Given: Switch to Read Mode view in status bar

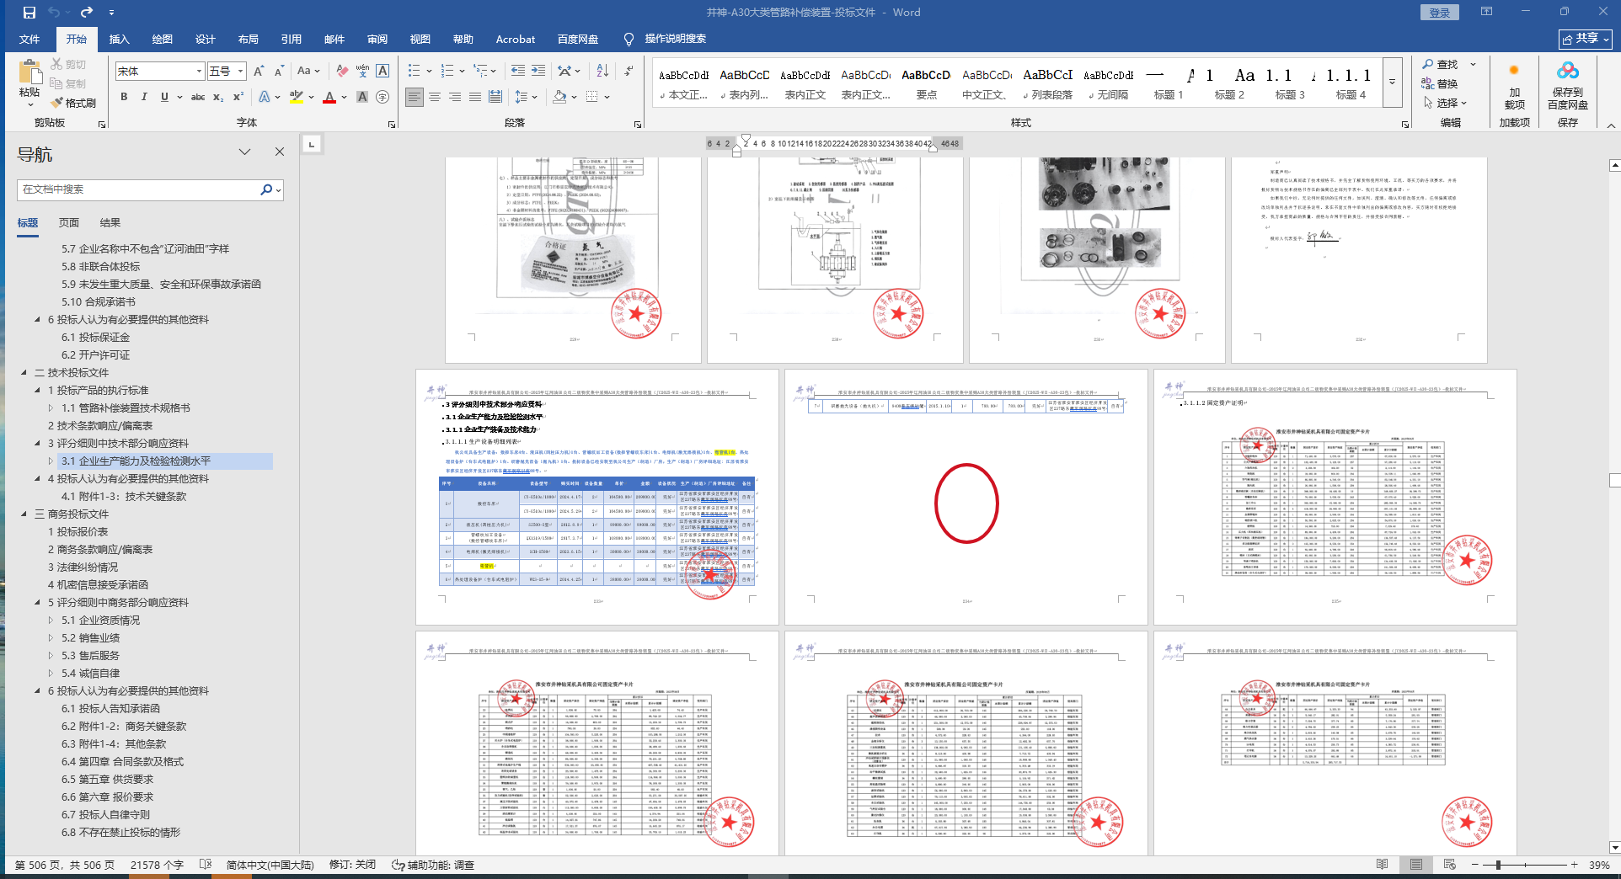Looking at the screenshot, I should 1382,865.
